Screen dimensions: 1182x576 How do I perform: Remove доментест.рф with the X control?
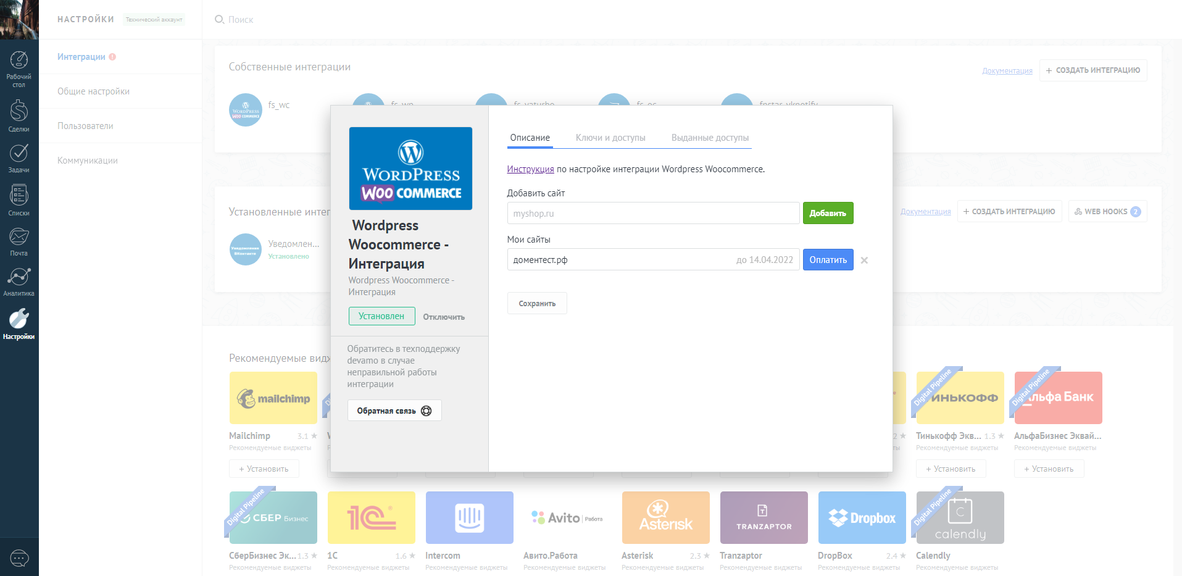coord(864,260)
